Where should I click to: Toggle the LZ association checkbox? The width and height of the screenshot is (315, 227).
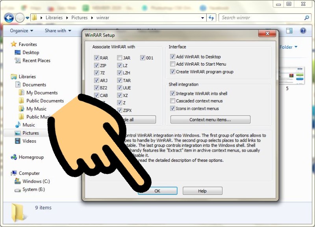pyautogui.click(x=120, y=65)
